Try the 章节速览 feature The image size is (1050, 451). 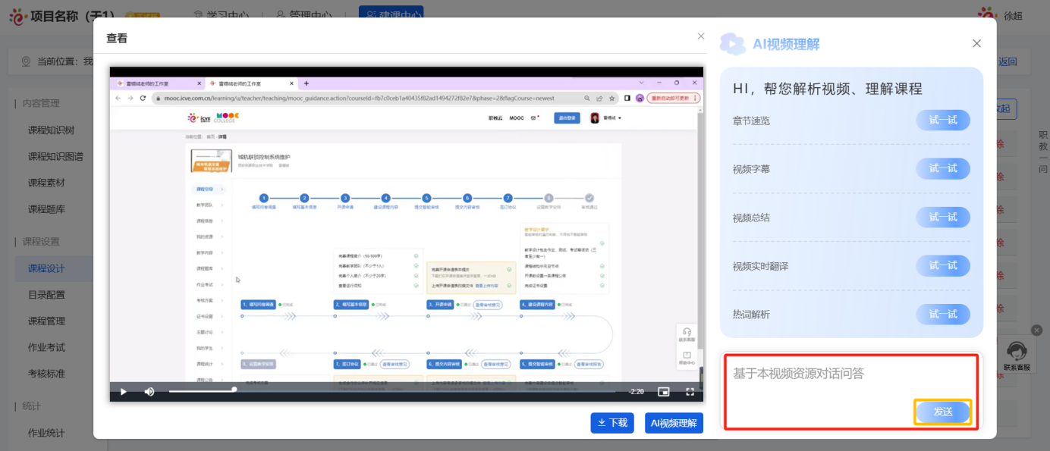(943, 121)
